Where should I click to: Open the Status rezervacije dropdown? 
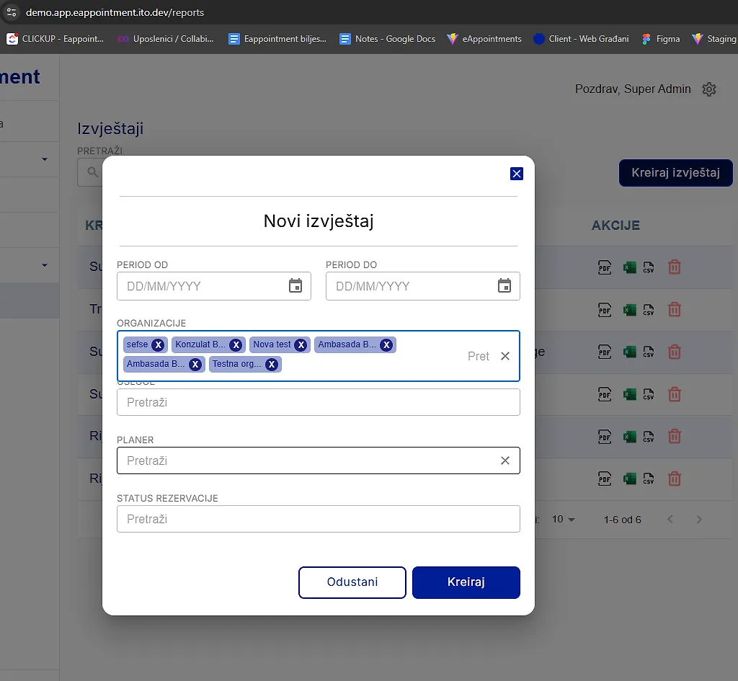[x=318, y=519]
